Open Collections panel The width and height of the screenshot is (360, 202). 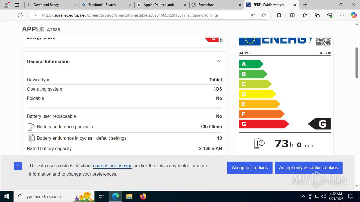coord(317,15)
